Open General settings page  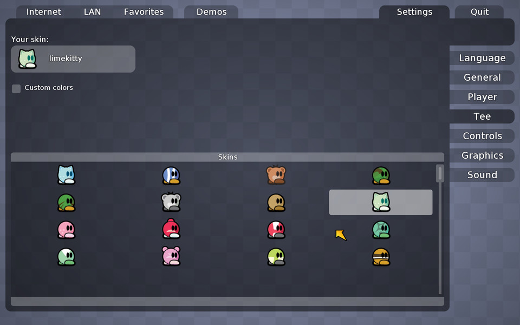[x=482, y=77]
